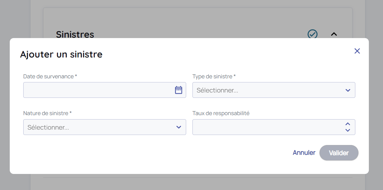Image resolution: width=383 pixels, height=190 pixels.
Task: Close the Ajouter un sinistre dialog
Action: point(357,51)
